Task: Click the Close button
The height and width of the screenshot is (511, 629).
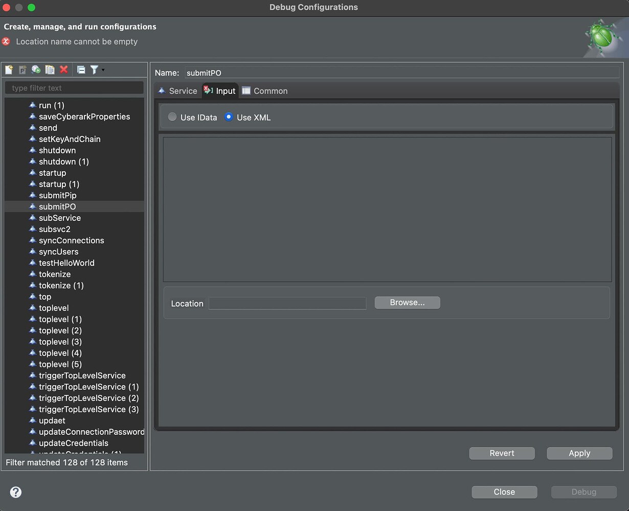Action: pyautogui.click(x=504, y=492)
